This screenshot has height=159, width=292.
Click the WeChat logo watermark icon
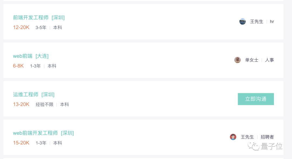[254, 146]
